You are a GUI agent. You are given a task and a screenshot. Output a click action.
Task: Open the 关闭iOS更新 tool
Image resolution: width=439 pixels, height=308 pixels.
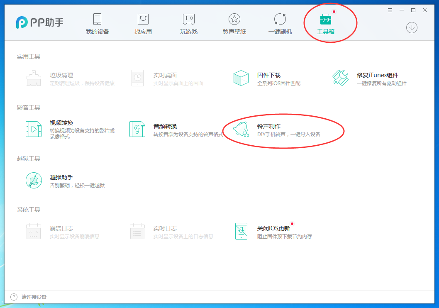pyautogui.click(x=274, y=229)
